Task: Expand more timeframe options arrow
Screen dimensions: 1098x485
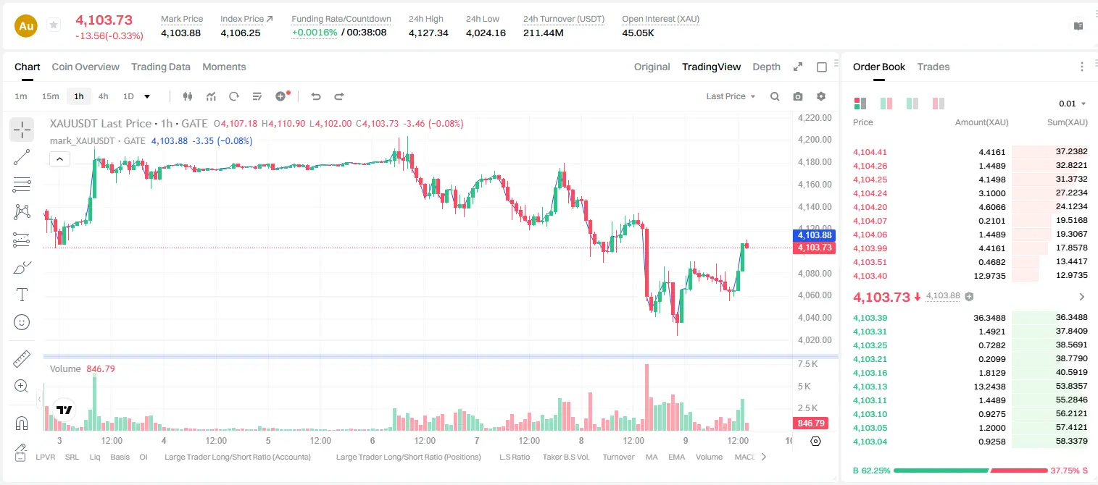Action: (147, 96)
